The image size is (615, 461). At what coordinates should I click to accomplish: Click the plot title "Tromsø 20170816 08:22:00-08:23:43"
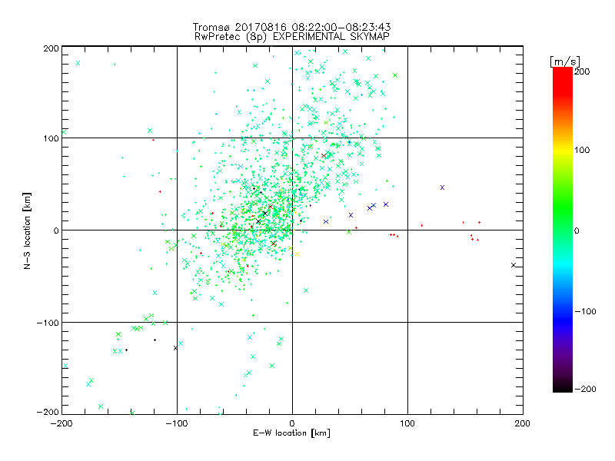tap(291, 27)
